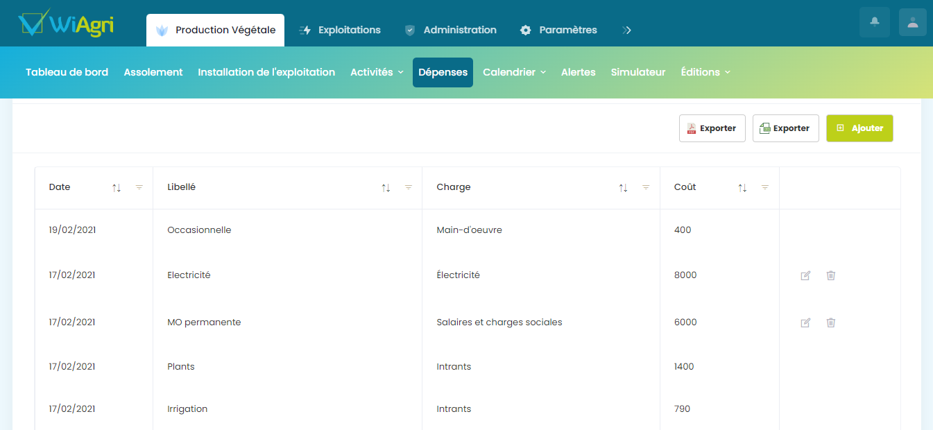The image size is (933, 430).
Task: Select the Occasionnelle label cell
Action: click(x=199, y=230)
